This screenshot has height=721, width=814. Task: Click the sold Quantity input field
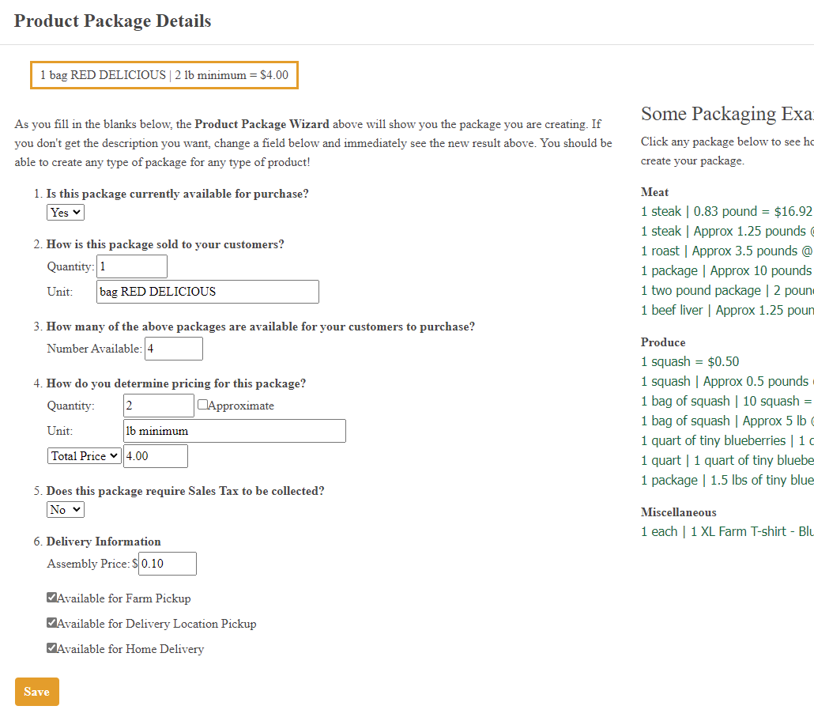click(x=132, y=266)
